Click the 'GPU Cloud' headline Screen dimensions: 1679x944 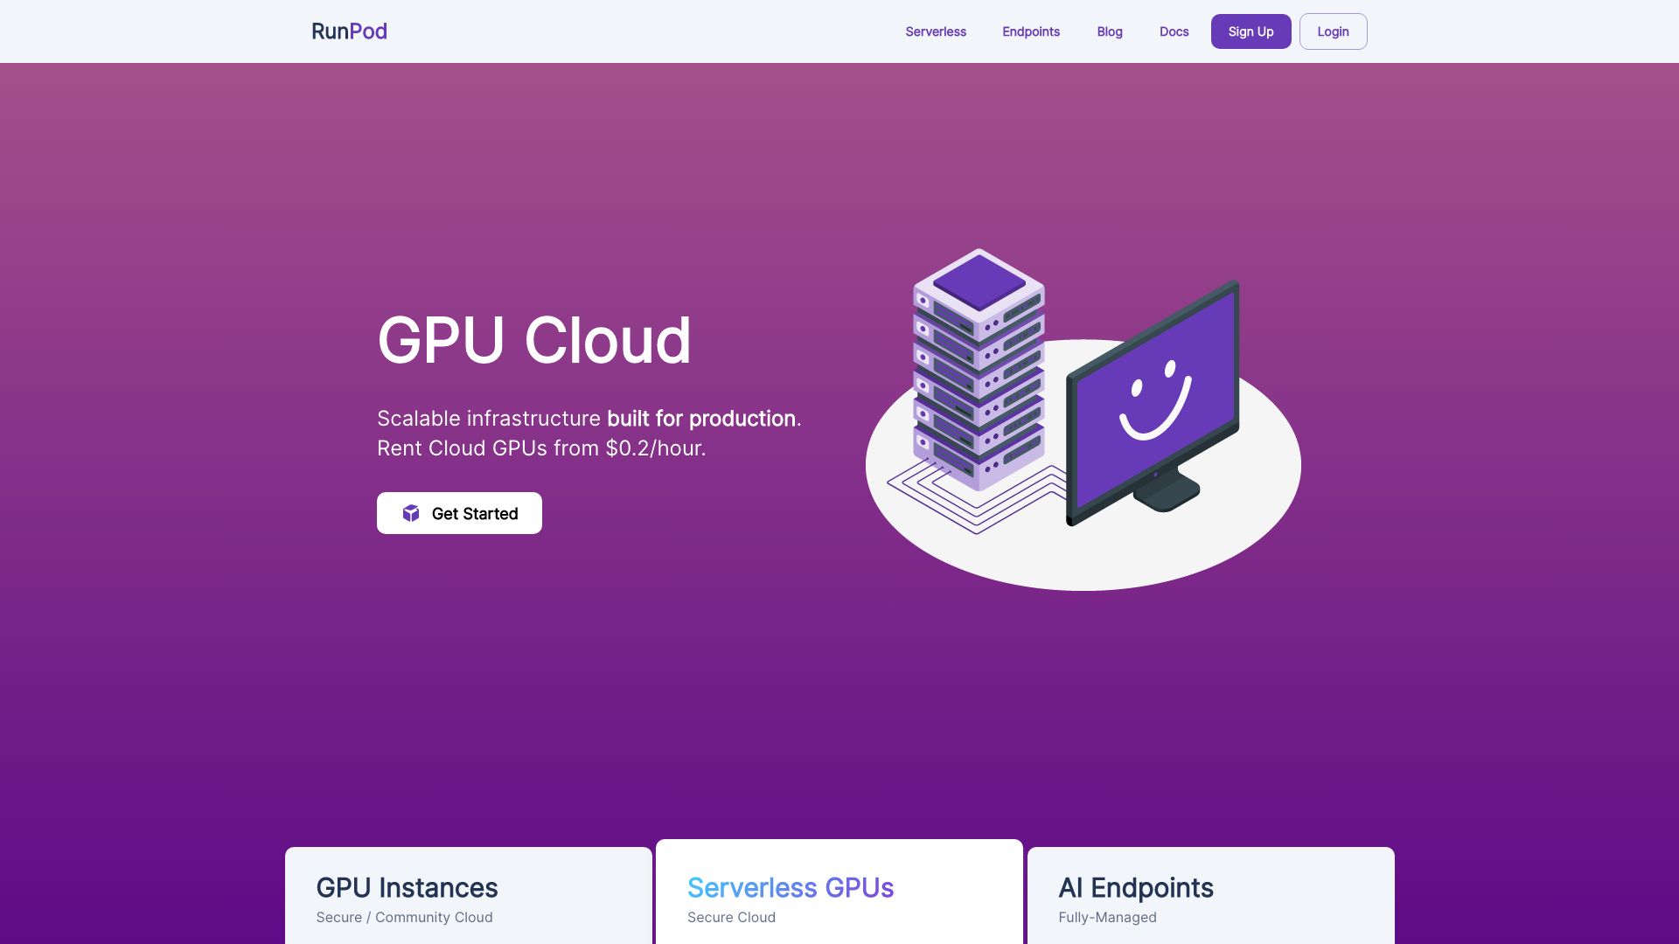pyautogui.click(x=534, y=340)
